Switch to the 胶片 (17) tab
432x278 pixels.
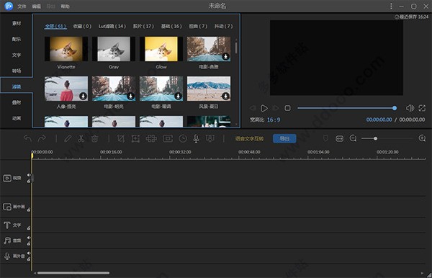143,26
